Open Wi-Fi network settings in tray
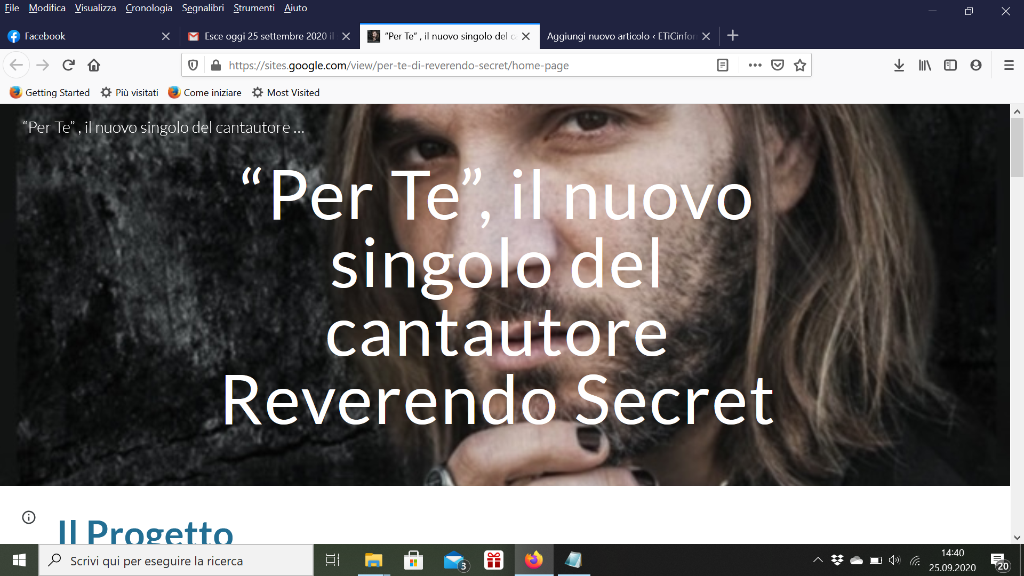 click(x=915, y=560)
